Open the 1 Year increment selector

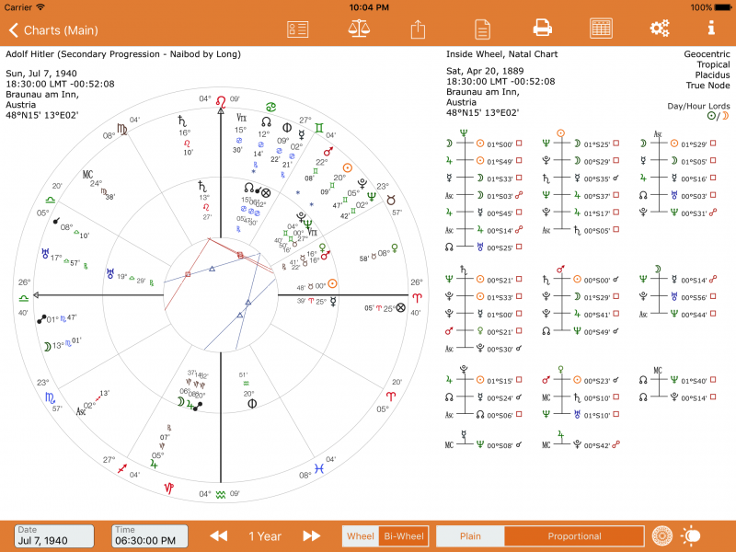(265, 536)
